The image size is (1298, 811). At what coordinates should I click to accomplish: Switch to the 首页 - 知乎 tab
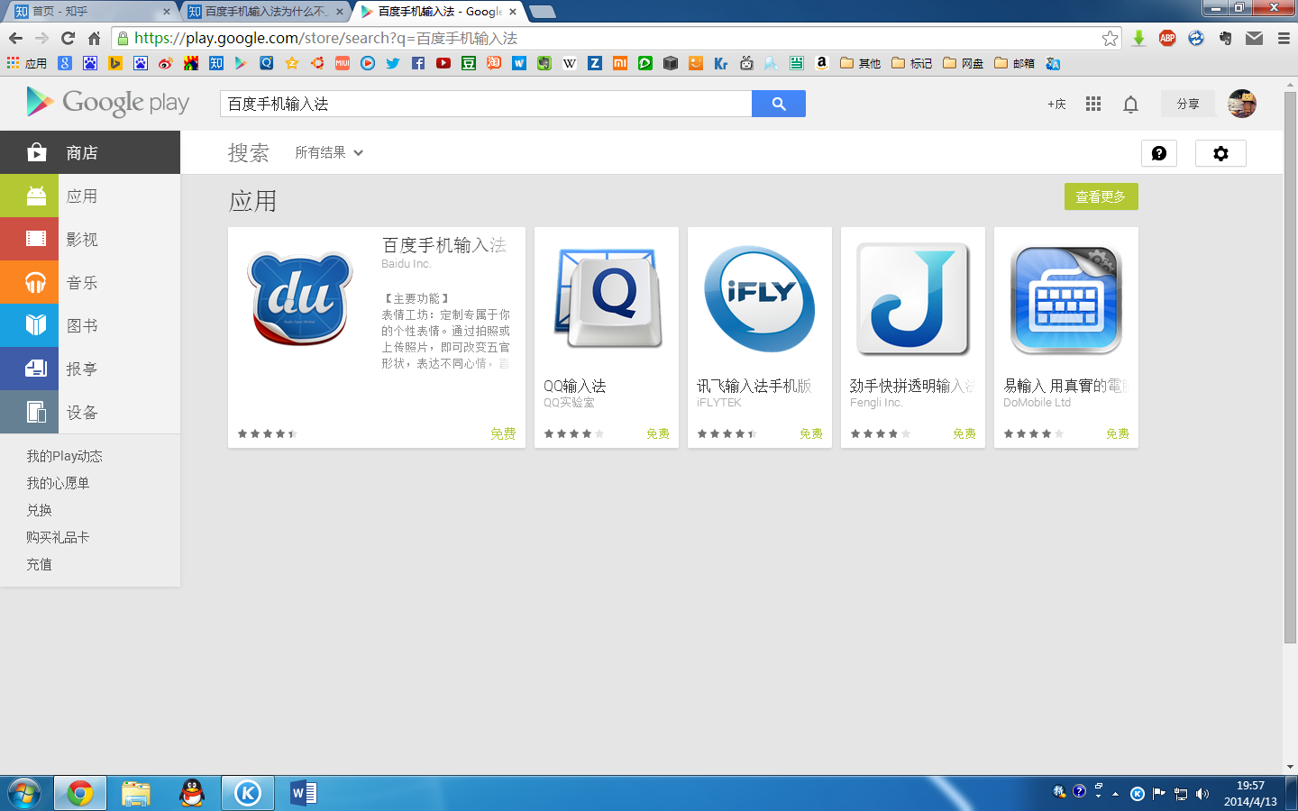pos(90,12)
